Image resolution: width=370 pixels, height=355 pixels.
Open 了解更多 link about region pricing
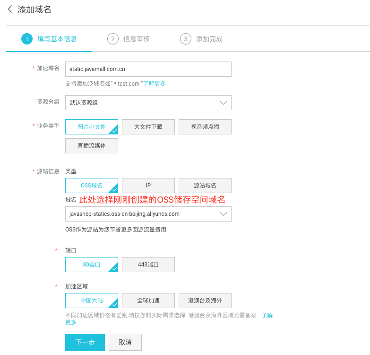pos(267,315)
